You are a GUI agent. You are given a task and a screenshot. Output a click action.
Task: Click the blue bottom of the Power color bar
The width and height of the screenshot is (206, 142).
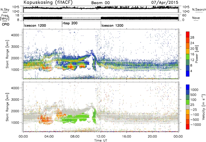[x=188, y=74]
